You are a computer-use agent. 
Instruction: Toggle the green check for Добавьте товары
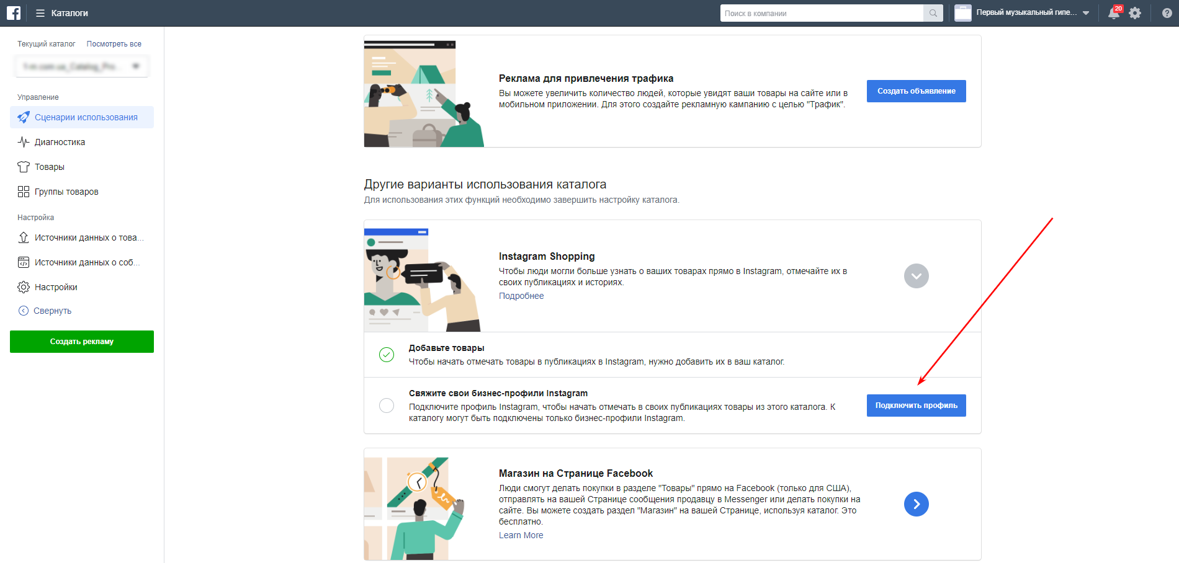coord(387,355)
